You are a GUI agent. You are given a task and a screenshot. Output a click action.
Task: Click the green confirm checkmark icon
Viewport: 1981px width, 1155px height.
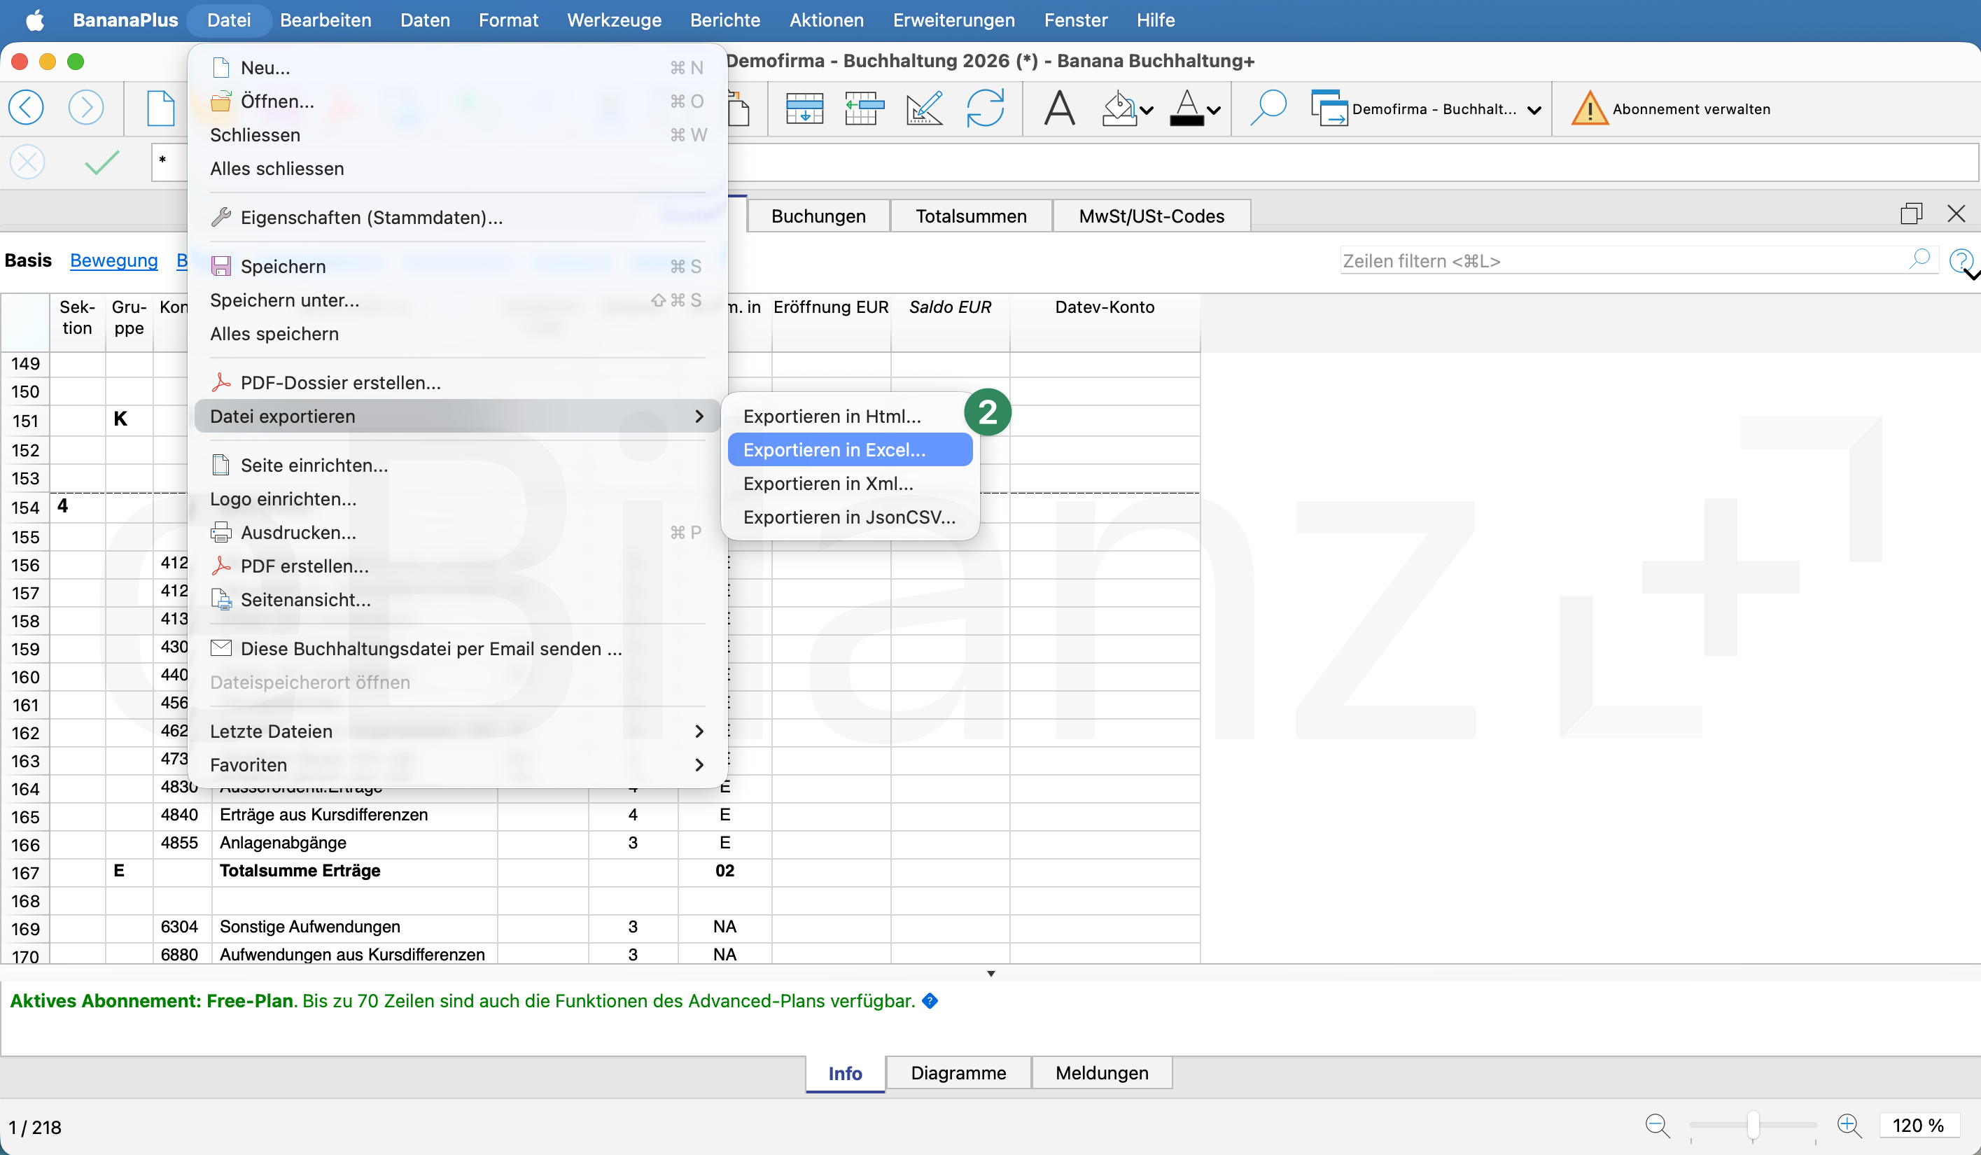pos(101,162)
